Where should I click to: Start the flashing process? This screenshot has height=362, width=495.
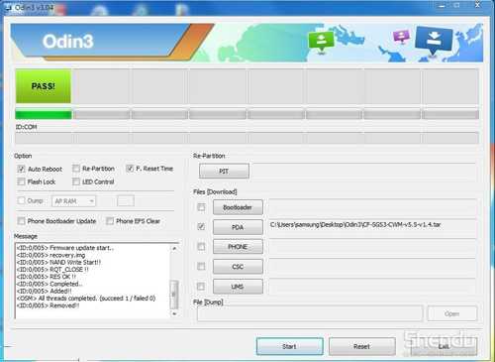290,346
